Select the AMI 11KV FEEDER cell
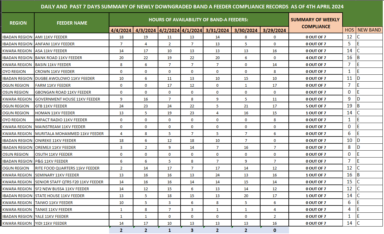Viewport: 384px width, 234px height. click(72, 37)
